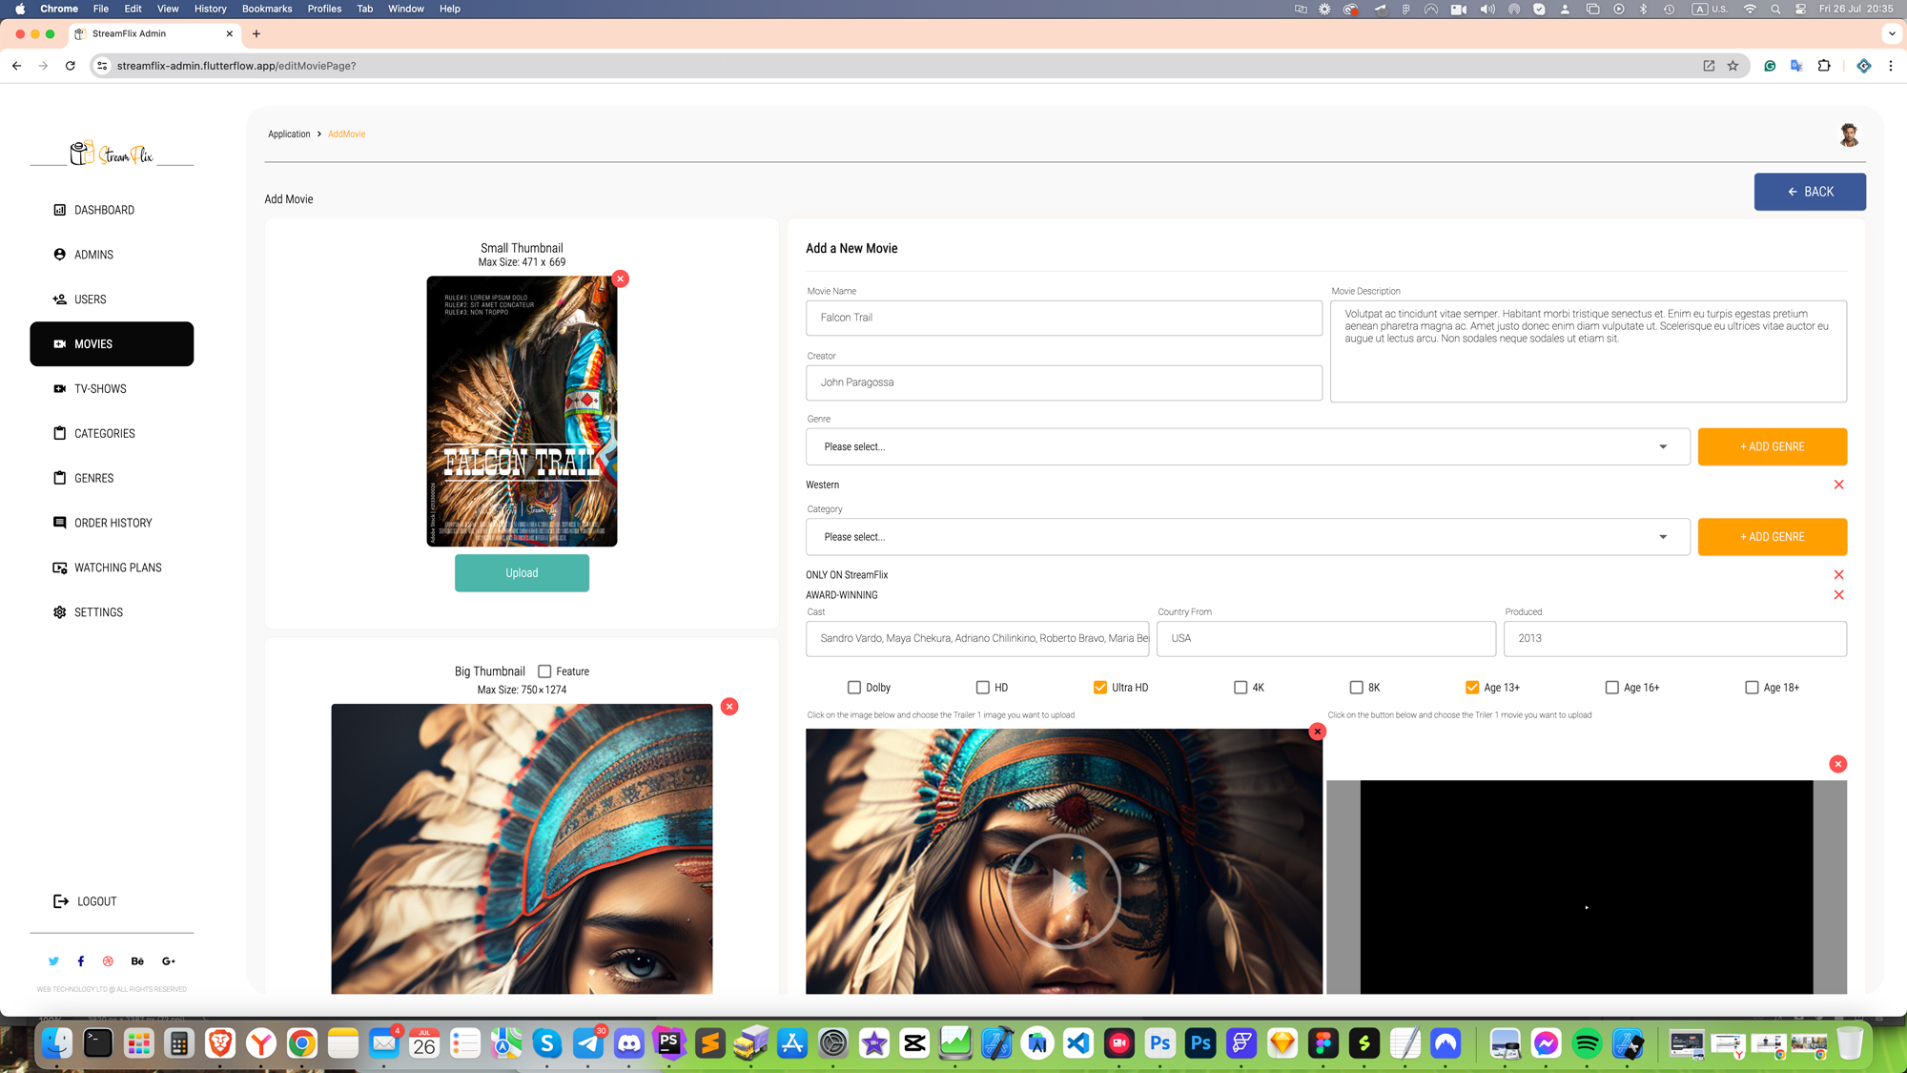Remove the Western genre with red X

click(1838, 485)
